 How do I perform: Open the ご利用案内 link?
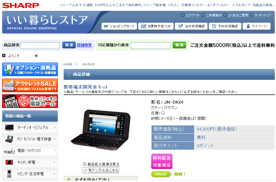point(214,15)
